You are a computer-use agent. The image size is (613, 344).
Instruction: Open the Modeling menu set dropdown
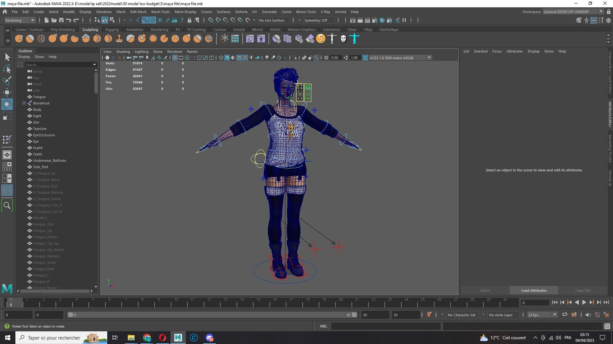19,20
